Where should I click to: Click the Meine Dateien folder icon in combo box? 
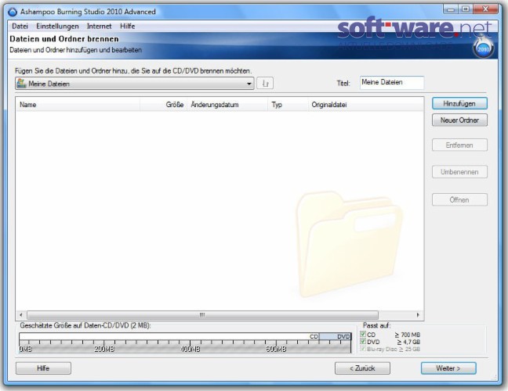pos(21,84)
